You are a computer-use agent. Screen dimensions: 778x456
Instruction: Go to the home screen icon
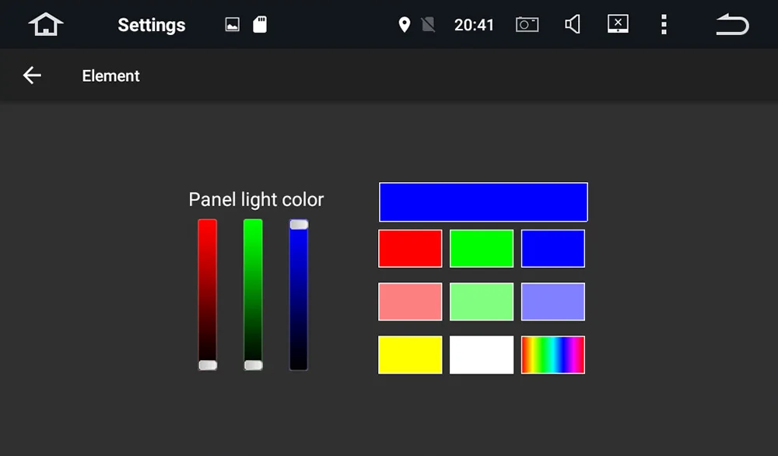pyautogui.click(x=46, y=24)
